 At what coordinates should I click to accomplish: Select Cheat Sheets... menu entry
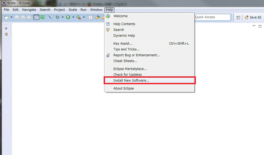(149, 61)
